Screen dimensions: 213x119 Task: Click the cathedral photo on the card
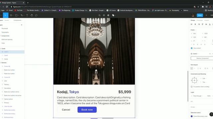click(x=94, y=51)
